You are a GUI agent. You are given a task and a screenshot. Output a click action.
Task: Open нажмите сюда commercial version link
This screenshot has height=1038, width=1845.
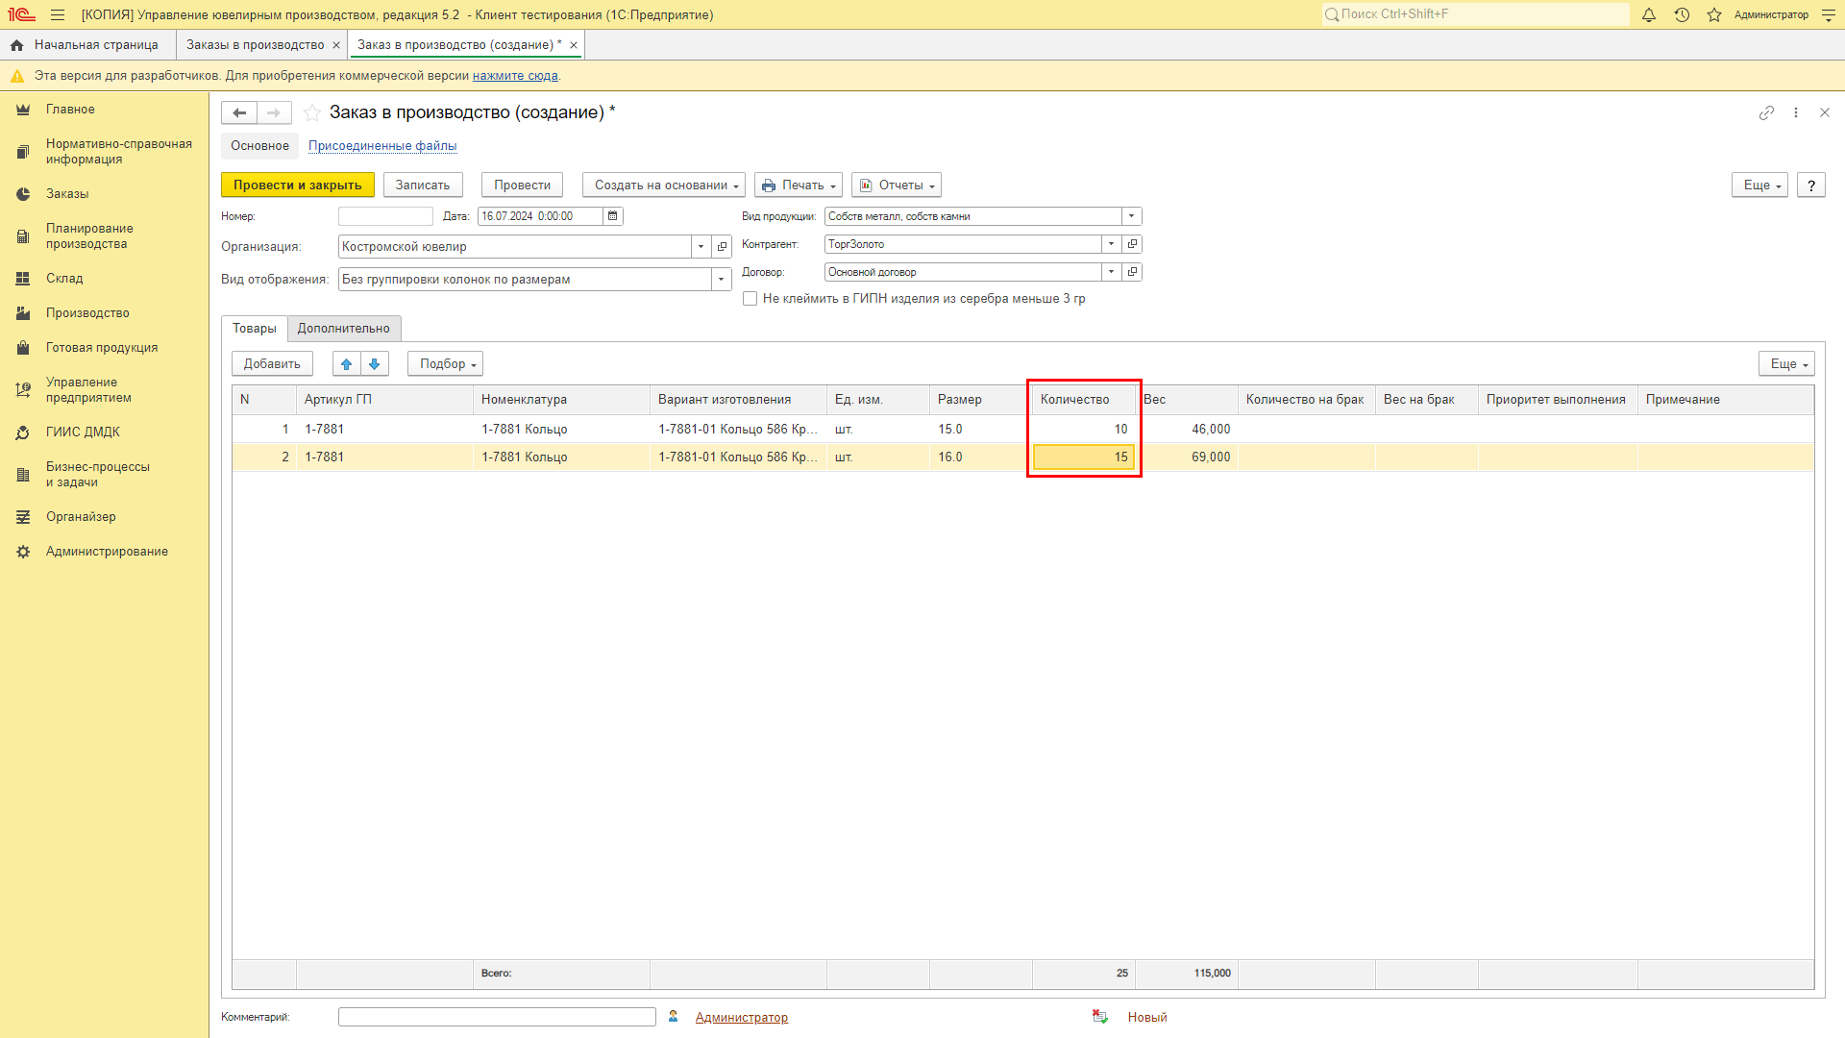tap(515, 76)
